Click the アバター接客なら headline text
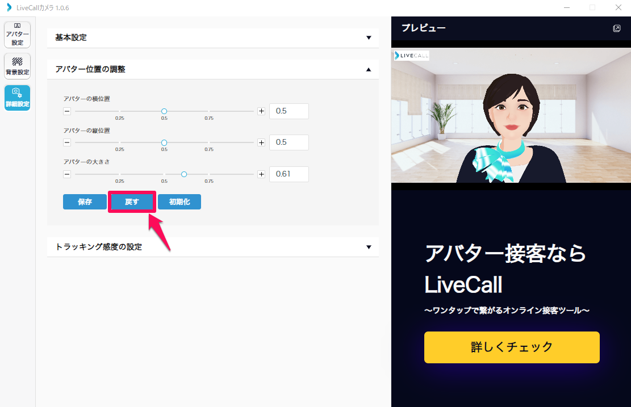The image size is (631, 407). click(x=505, y=254)
